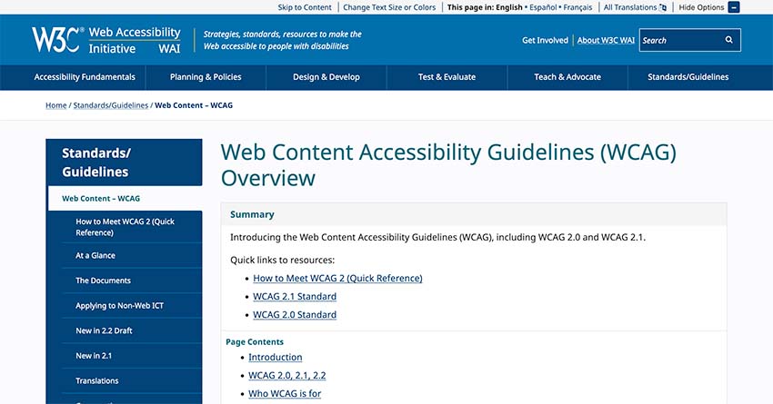Open Test & Evaluate menu
The height and width of the screenshot is (404, 773).
tap(447, 77)
